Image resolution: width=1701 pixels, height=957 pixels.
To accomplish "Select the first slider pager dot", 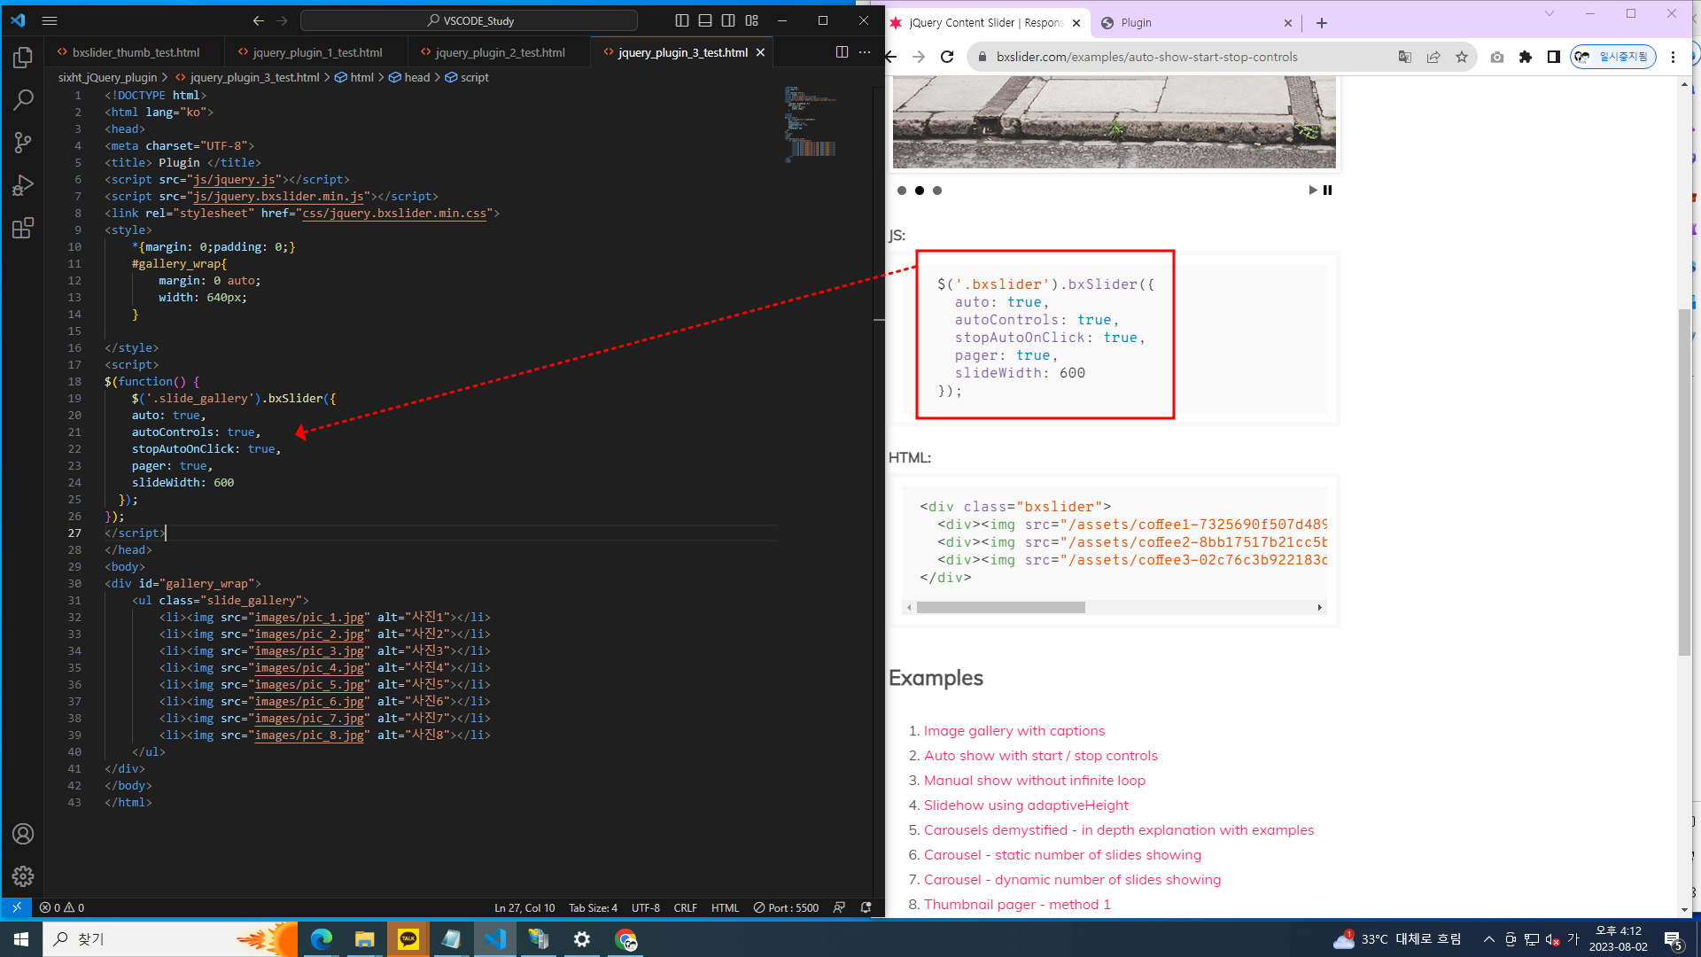I will 902,191.
